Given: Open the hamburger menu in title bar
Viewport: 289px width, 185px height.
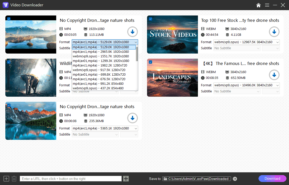Looking at the screenshot, I should click(x=267, y=5).
